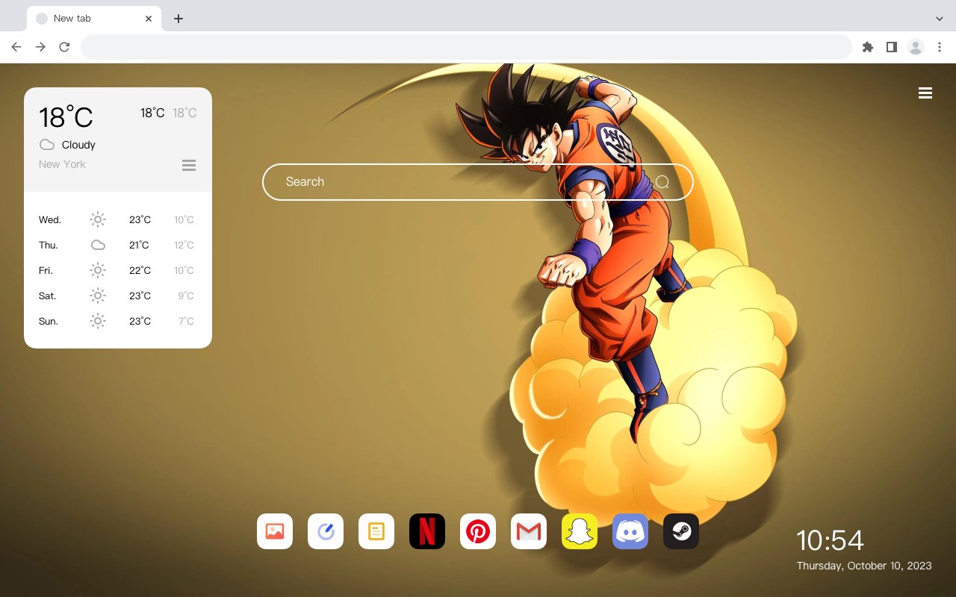Screen dimensions: 956x597
Task: Select the Wed. forecast row label
Action: [50, 219]
